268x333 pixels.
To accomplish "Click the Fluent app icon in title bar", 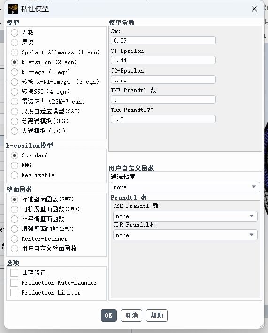I will (x=13, y=9).
